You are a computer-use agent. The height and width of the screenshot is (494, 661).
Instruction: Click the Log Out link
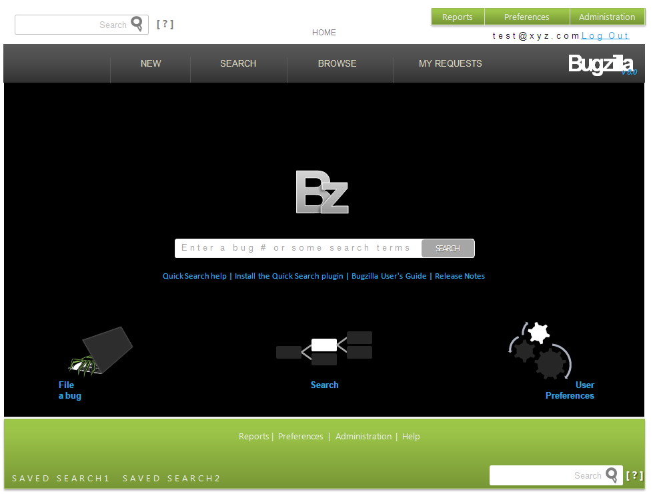[x=605, y=36]
